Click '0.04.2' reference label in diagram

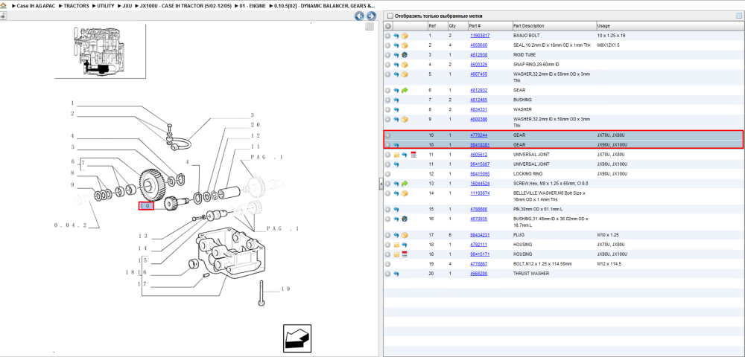[x=70, y=225]
